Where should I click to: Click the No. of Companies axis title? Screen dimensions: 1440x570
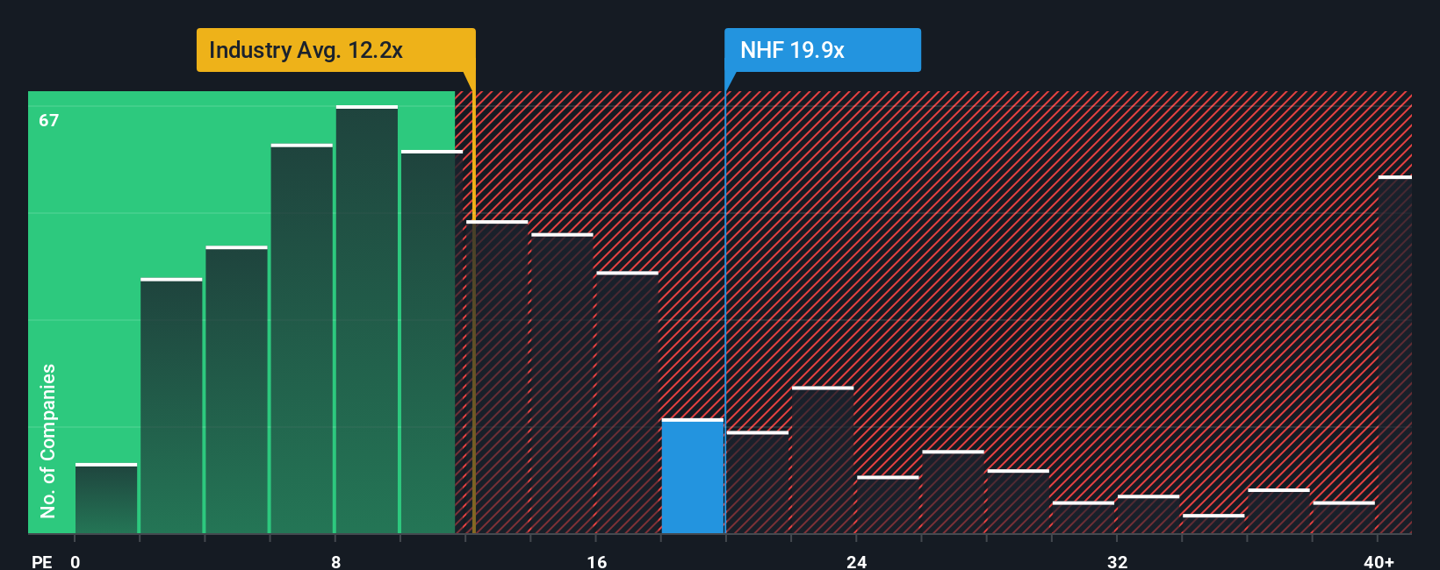click(x=48, y=440)
